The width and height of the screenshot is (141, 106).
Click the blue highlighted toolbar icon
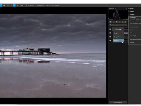pos(14,5)
